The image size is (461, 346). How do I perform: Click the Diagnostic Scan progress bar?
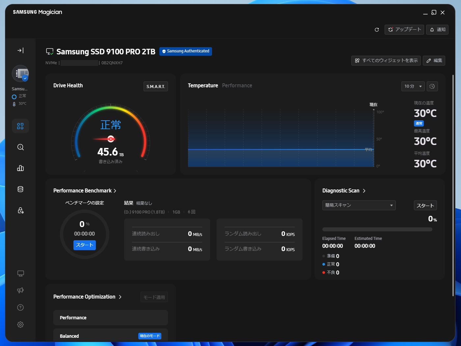pos(377,229)
